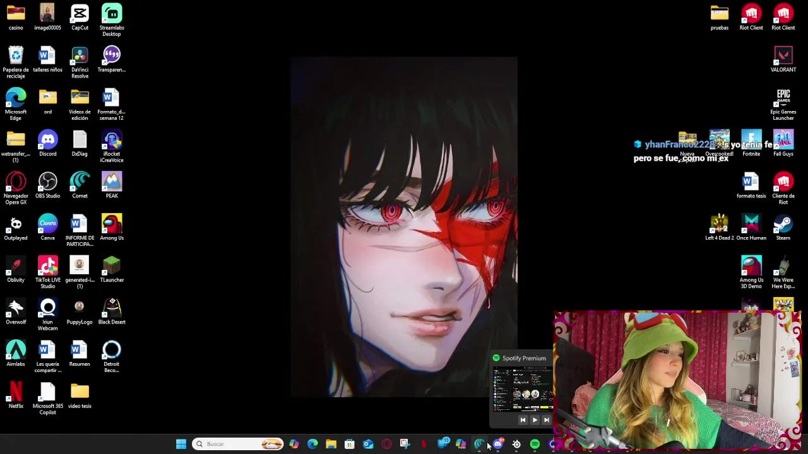
Task: Open the talleres niños Word document
Action: [x=48, y=59]
